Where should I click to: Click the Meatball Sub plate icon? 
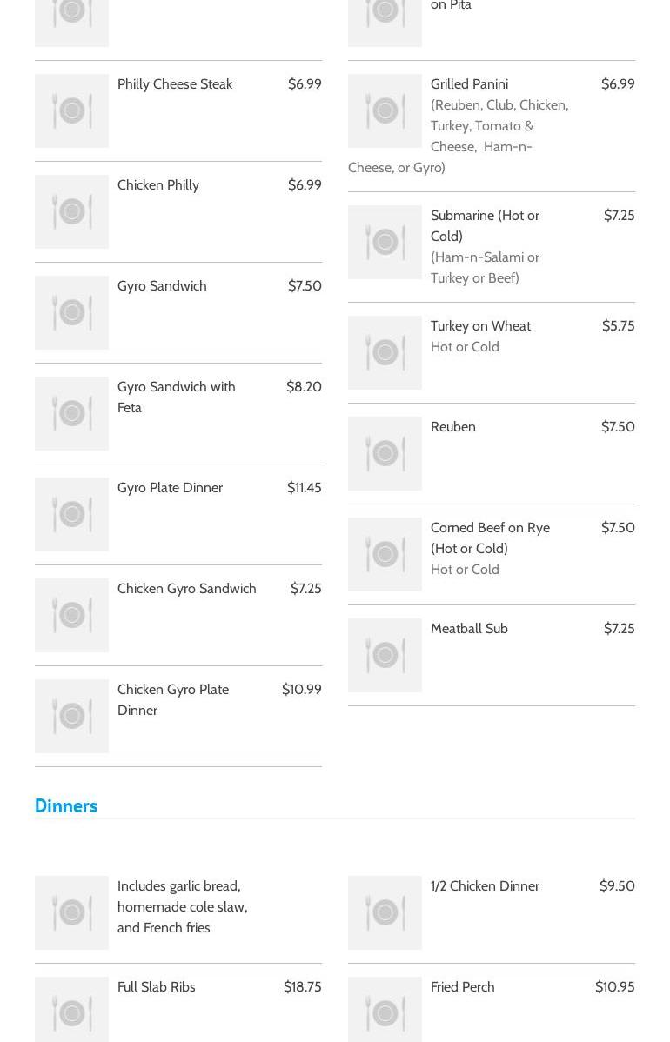click(385, 655)
